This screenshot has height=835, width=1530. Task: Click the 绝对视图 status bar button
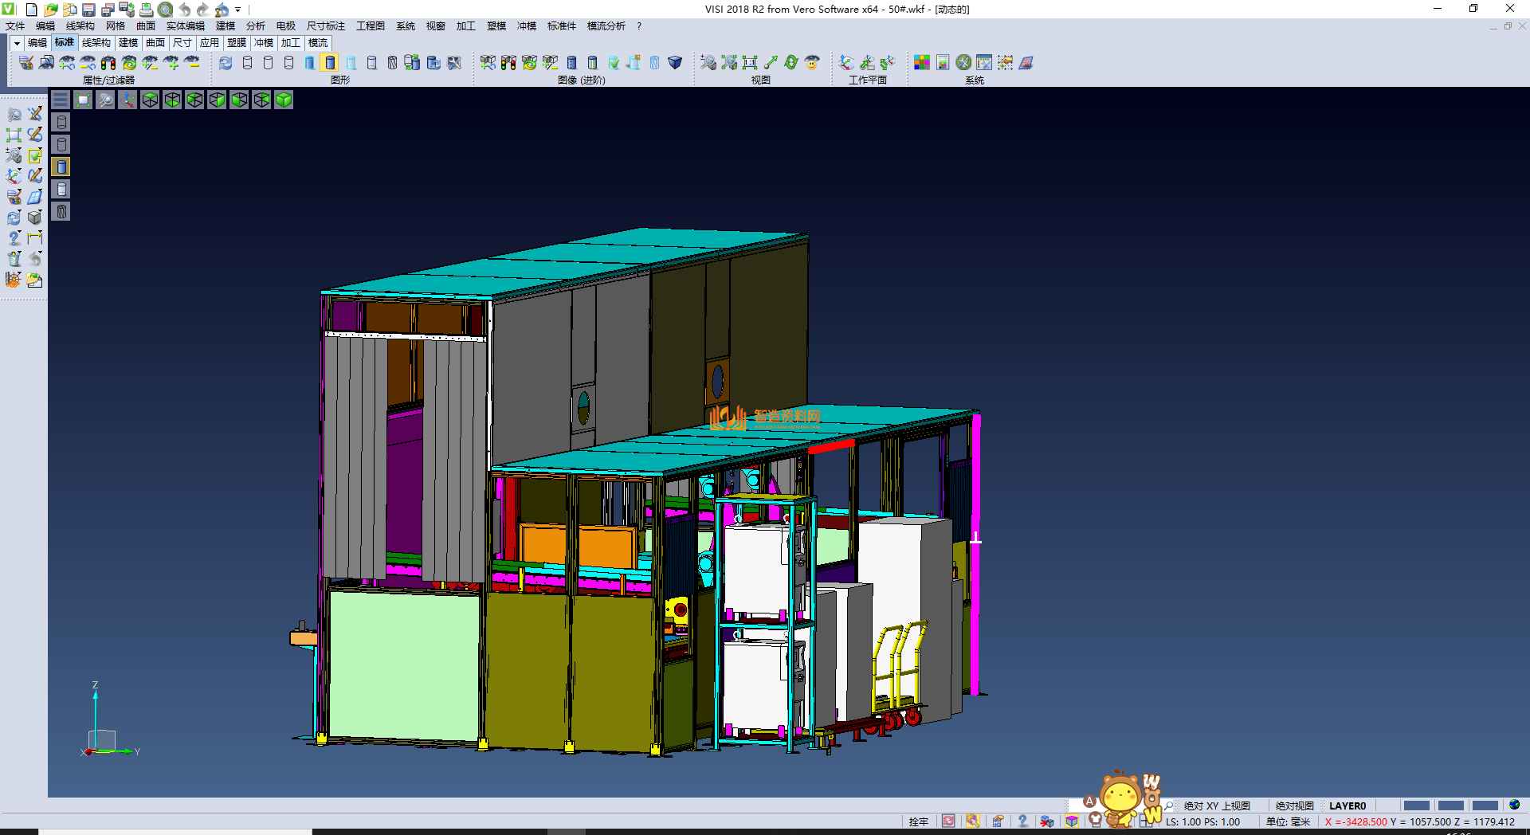pos(1294,806)
